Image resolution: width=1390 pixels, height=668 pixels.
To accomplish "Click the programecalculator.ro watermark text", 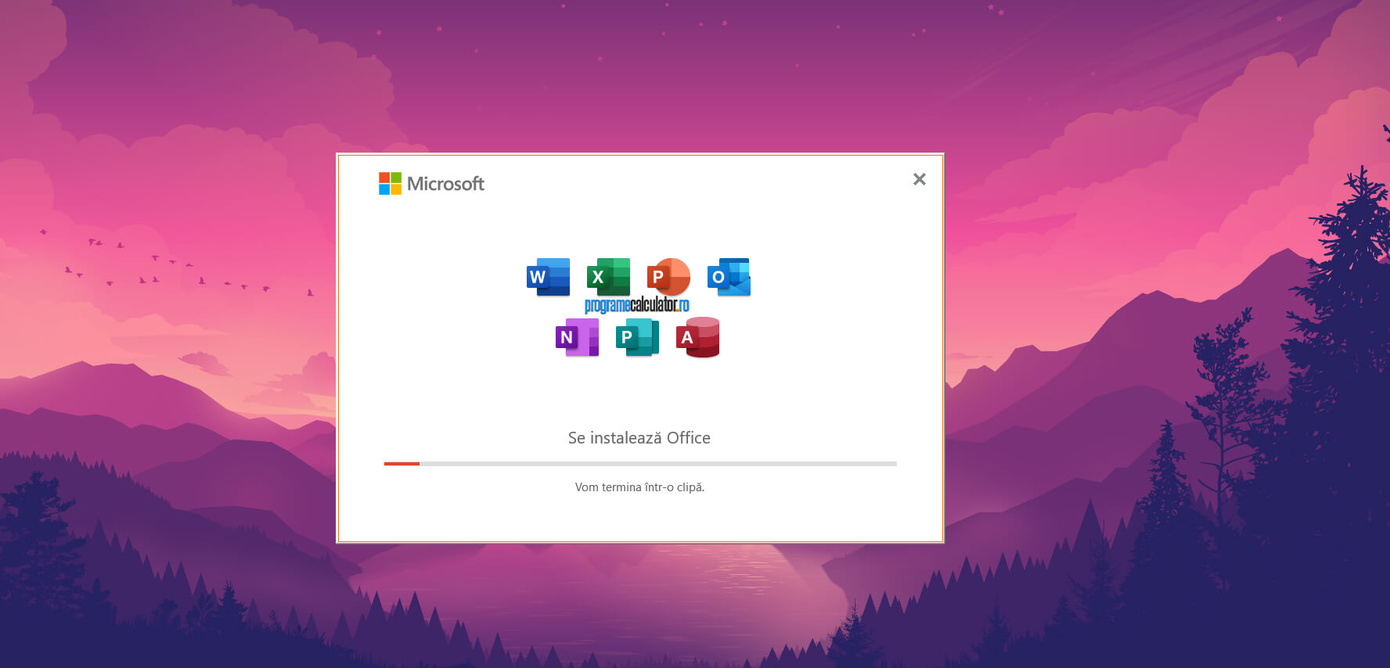I will (636, 305).
